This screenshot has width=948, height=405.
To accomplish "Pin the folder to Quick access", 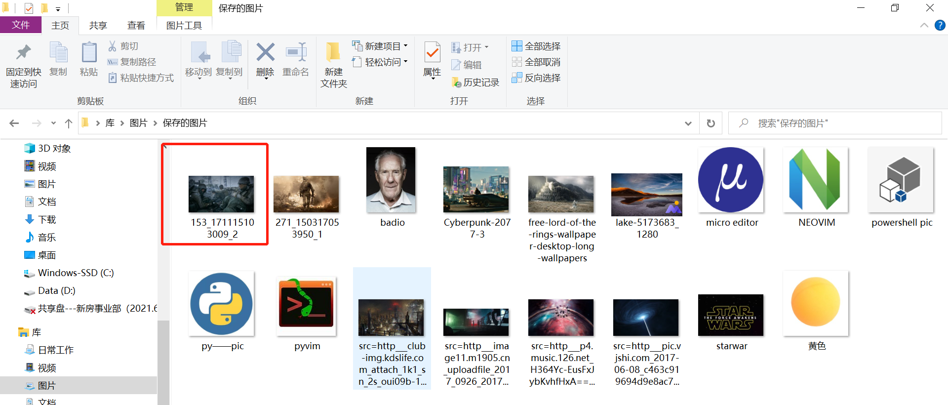I will coord(23,65).
